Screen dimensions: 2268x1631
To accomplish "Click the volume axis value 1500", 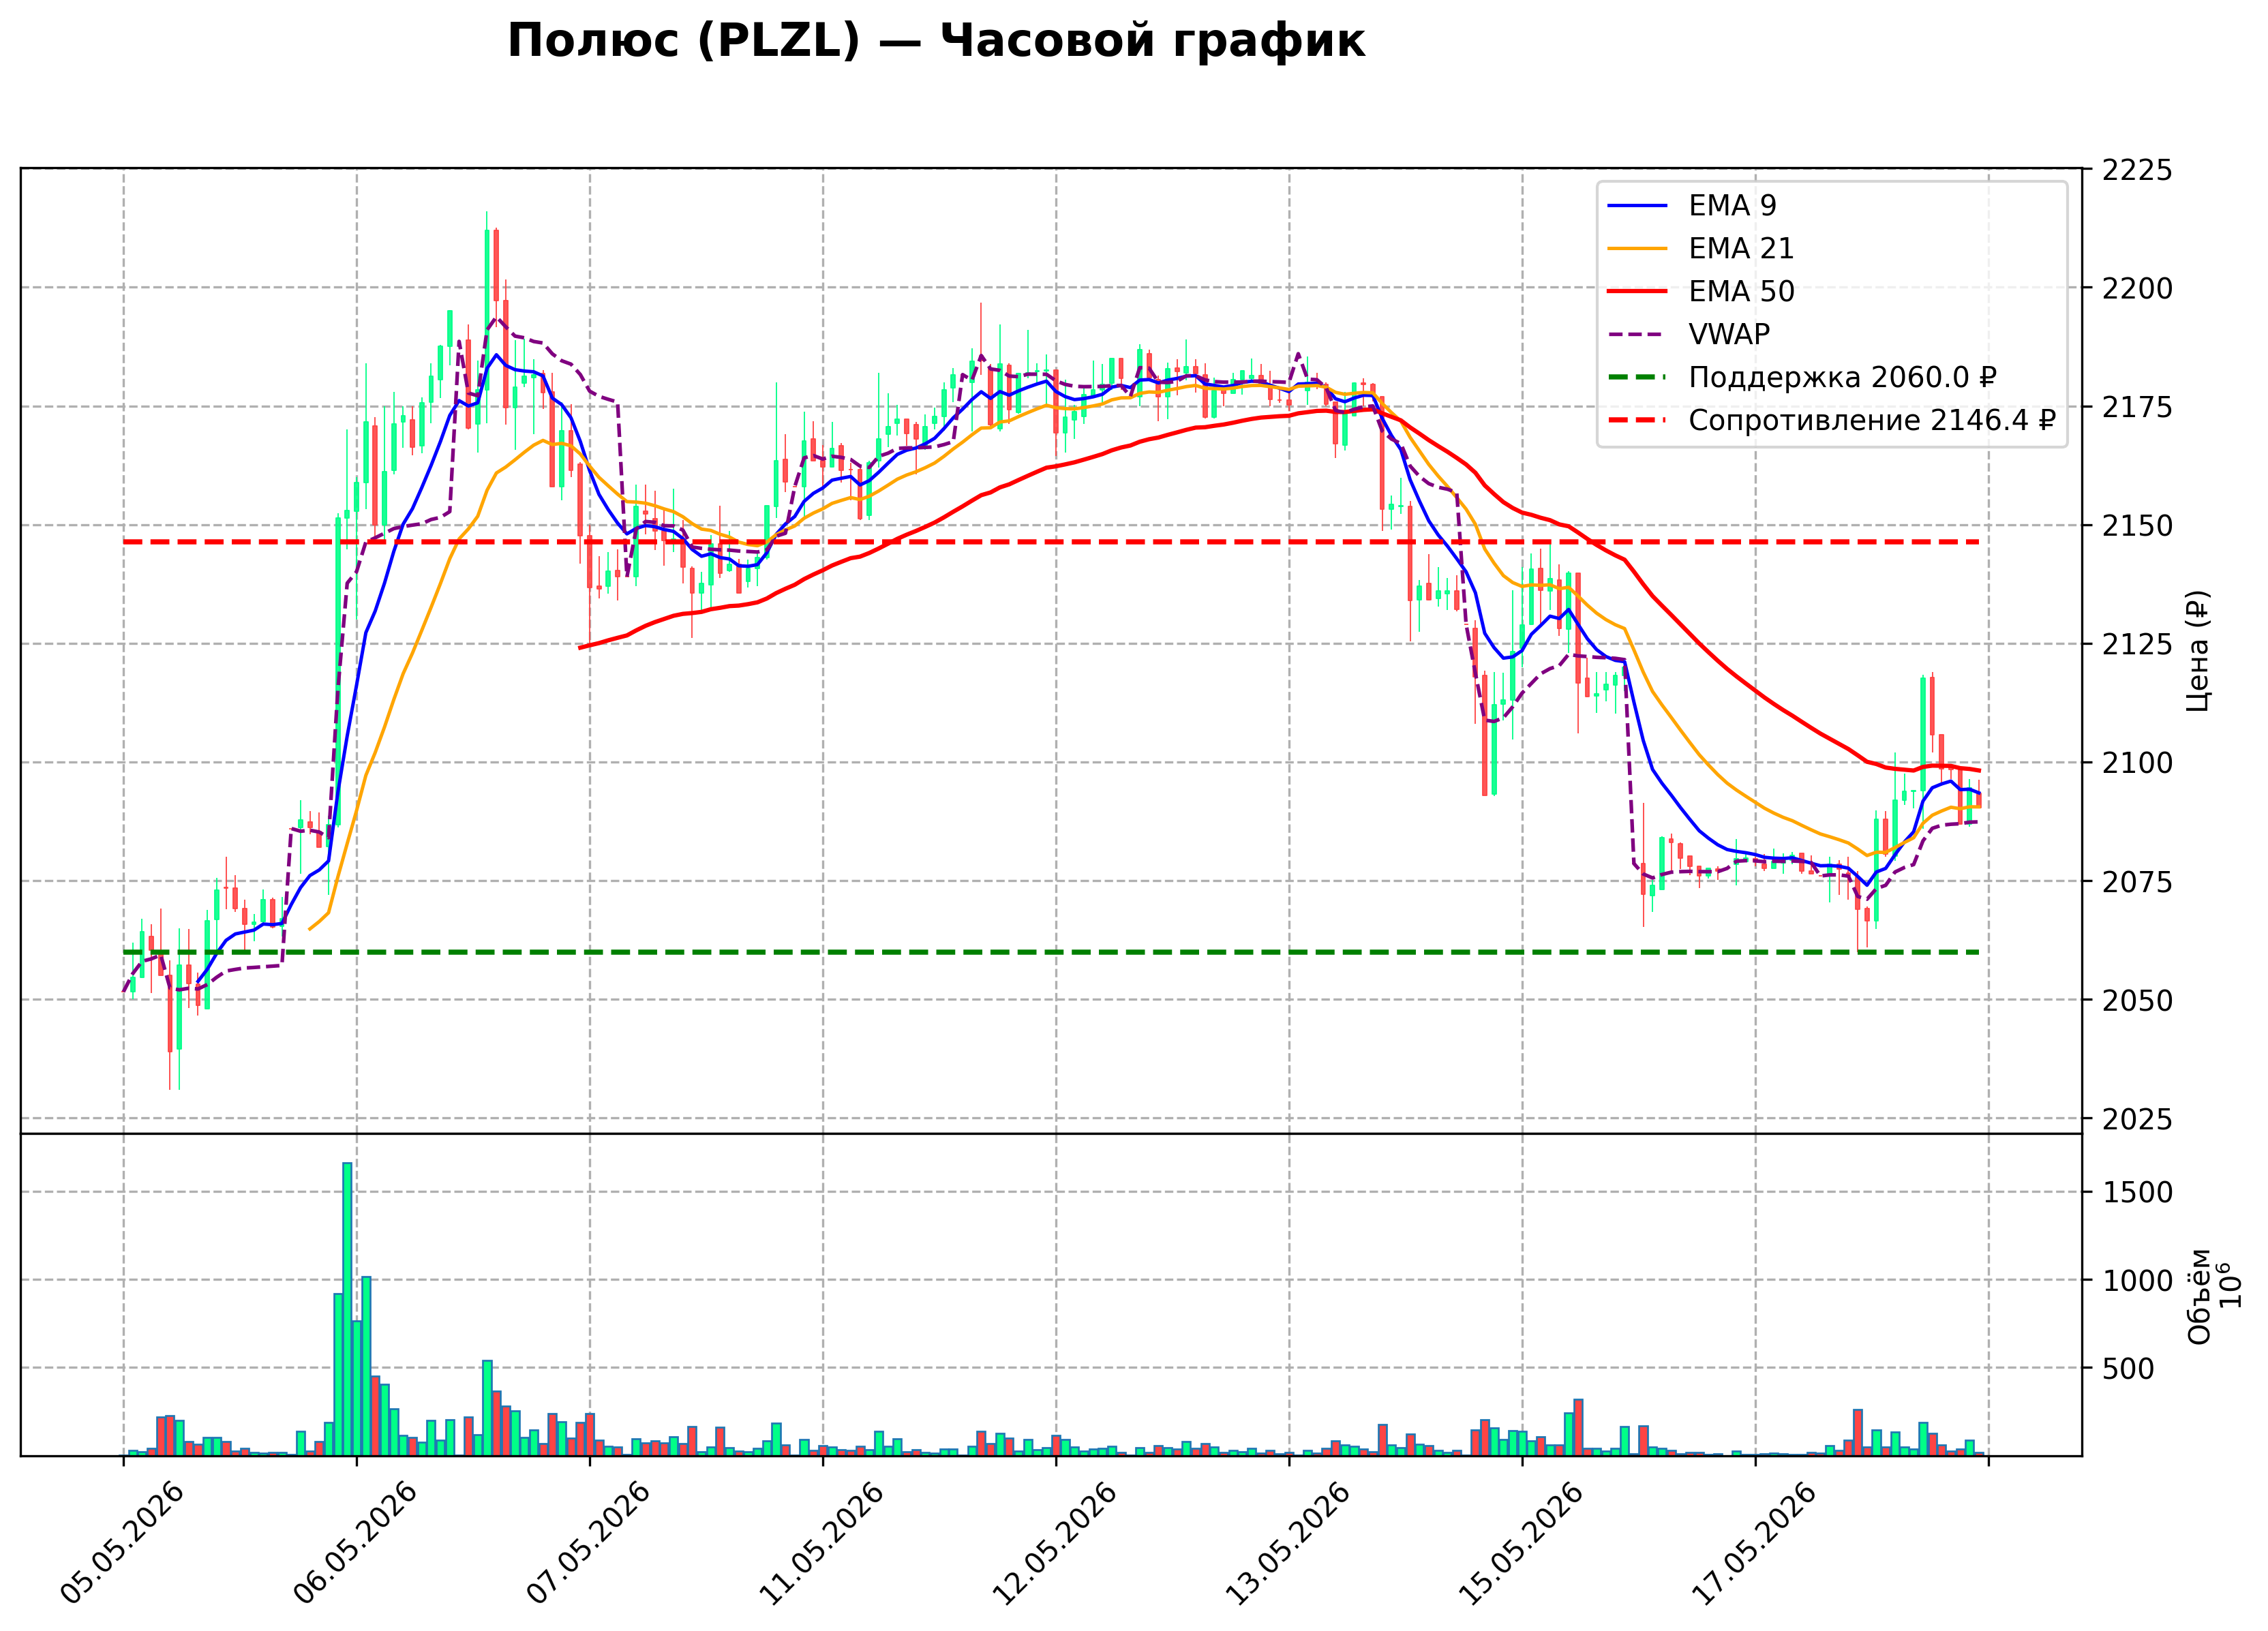I will [2137, 1193].
